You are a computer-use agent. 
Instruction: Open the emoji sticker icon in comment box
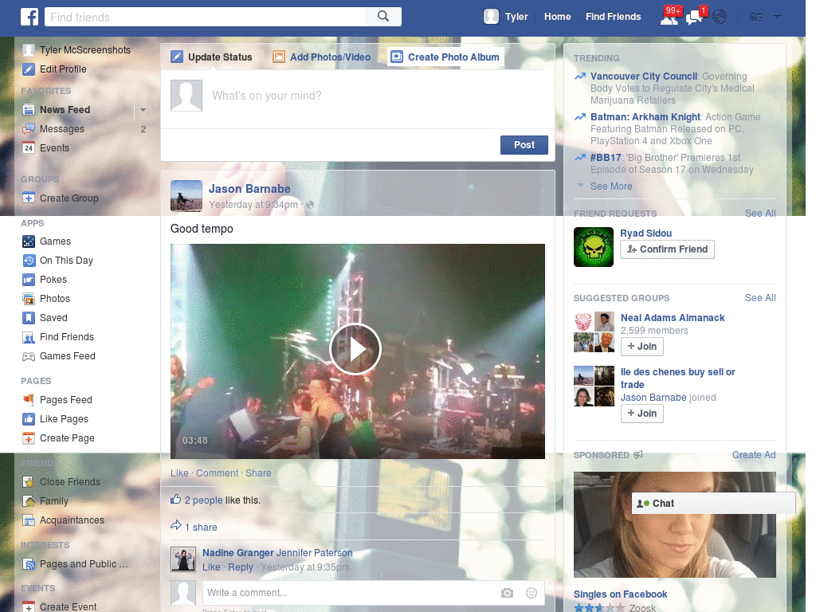pos(532,593)
